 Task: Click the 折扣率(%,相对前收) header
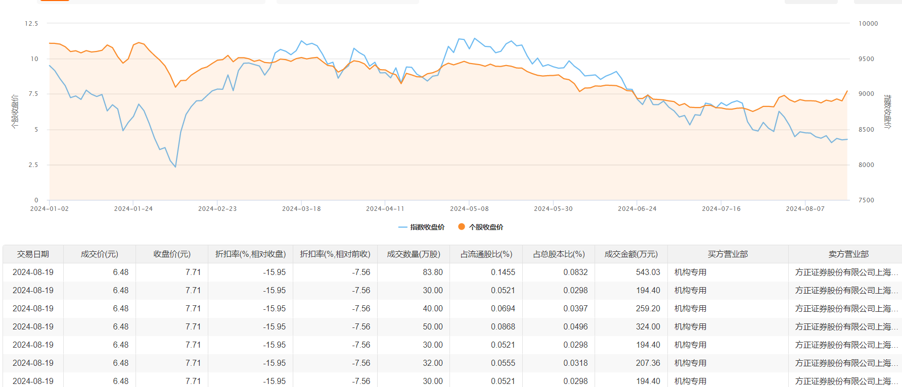(x=335, y=254)
